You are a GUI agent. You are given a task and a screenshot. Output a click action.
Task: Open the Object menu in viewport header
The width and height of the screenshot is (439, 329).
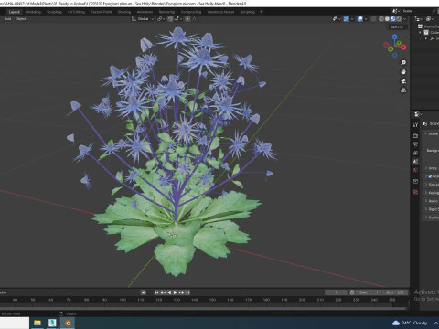[20, 19]
